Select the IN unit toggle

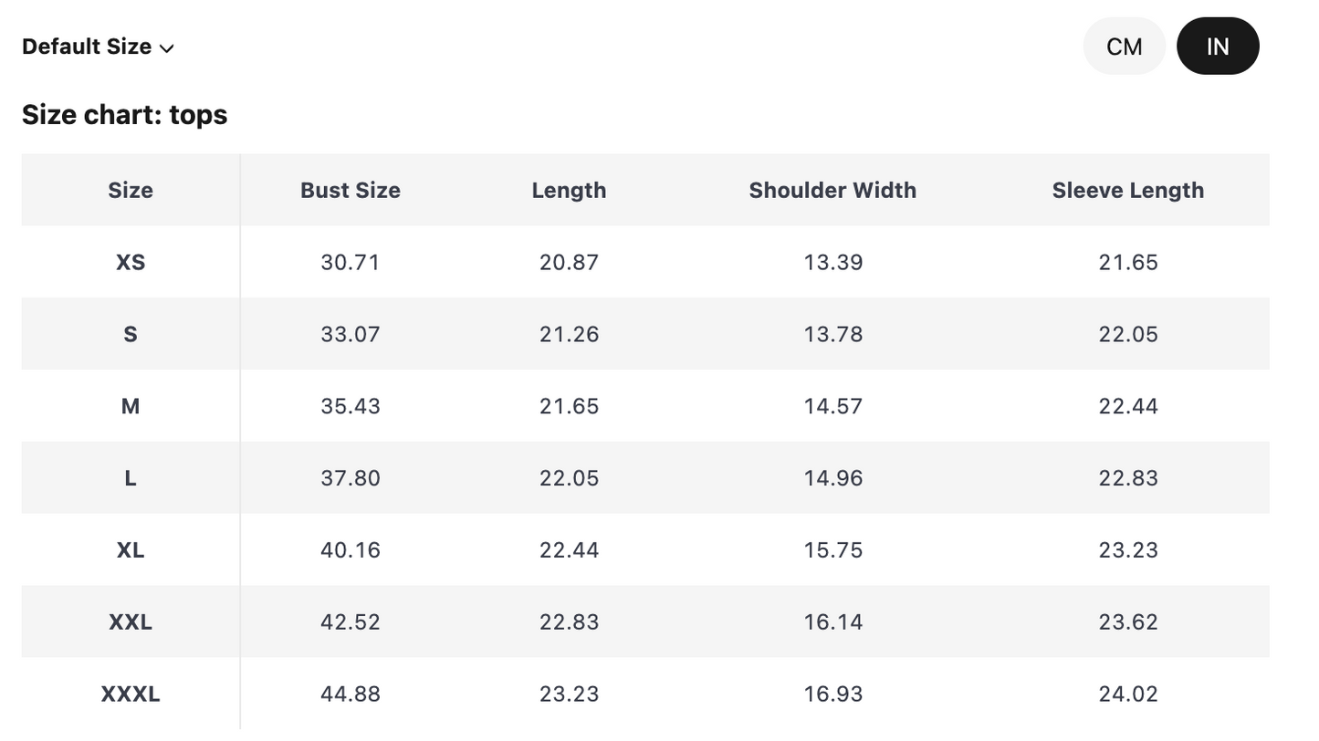pyautogui.click(x=1218, y=47)
